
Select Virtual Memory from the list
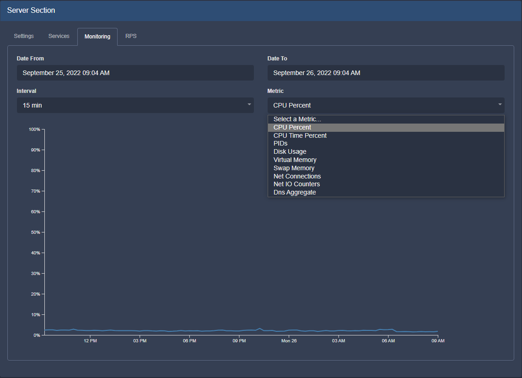295,160
